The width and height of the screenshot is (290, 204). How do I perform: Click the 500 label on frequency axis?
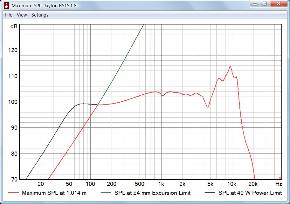pyautogui.click(x=140, y=184)
